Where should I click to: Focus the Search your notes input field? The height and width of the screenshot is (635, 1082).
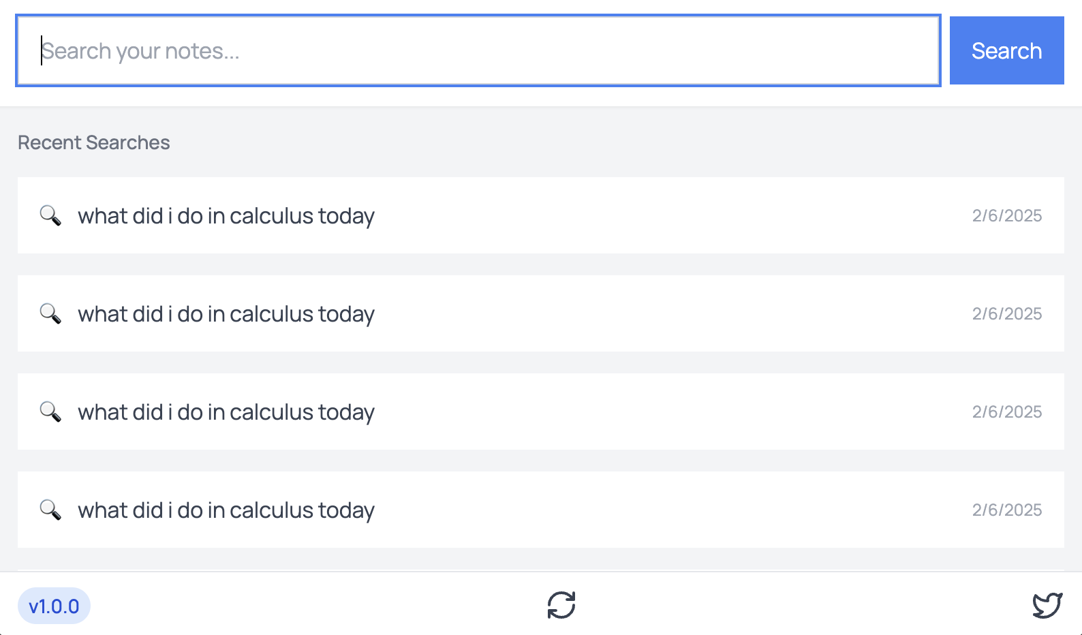click(x=477, y=51)
